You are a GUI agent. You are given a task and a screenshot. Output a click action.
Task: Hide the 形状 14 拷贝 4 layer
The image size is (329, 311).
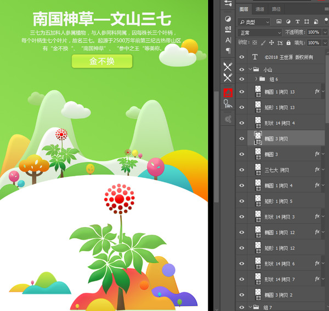242,123
